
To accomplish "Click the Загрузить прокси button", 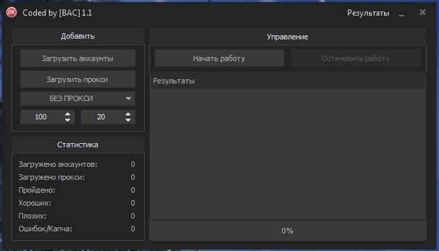I will point(77,79).
